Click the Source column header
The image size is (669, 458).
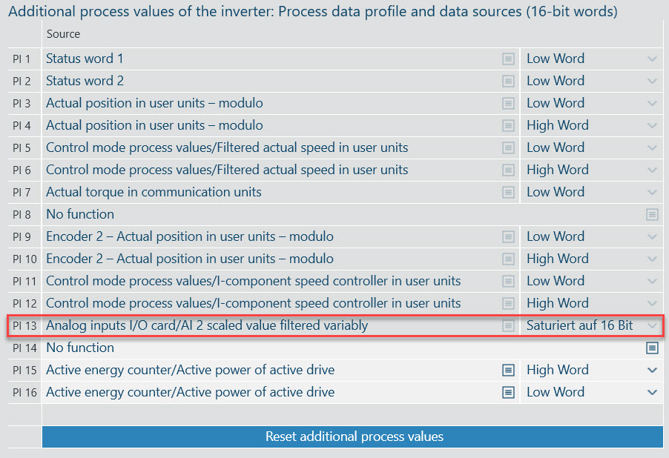[64, 34]
